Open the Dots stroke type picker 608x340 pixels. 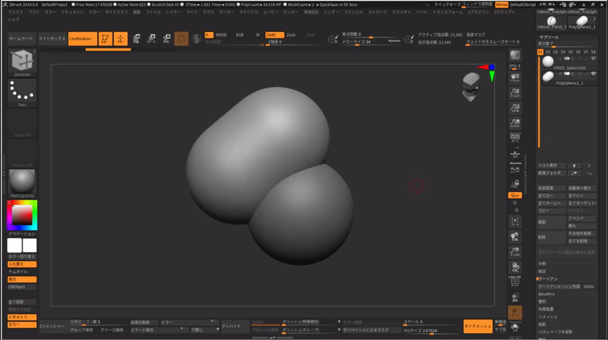coord(21,92)
